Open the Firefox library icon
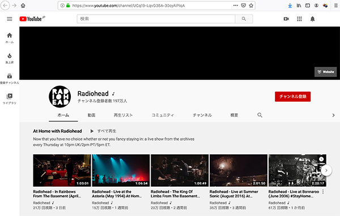Screen dimensions: 340x216 (299, 6)
